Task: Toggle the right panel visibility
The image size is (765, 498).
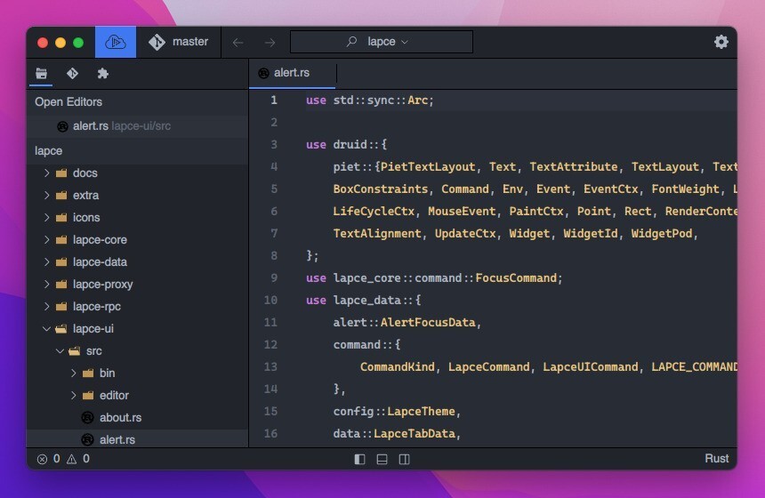Action: click(x=404, y=459)
